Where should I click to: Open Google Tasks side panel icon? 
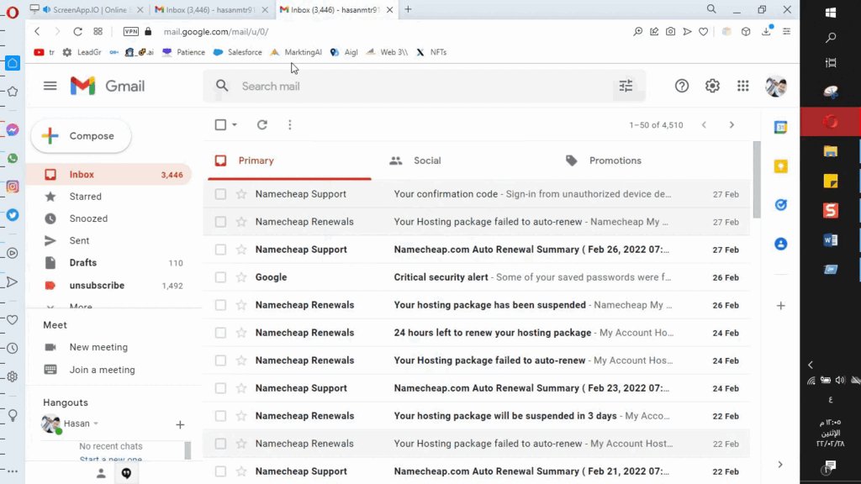pyautogui.click(x=781, y=205)
